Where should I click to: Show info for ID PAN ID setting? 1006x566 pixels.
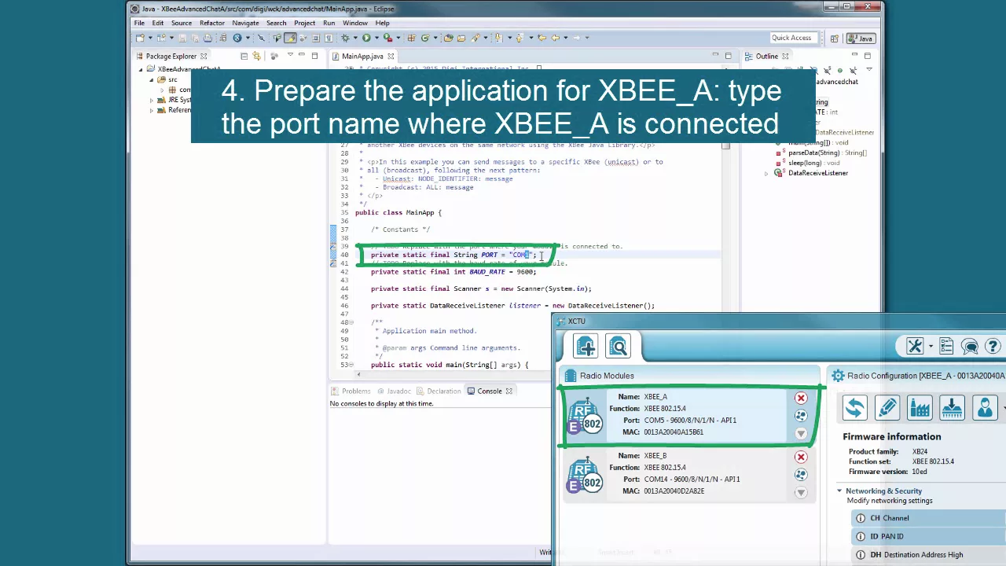[861, 536]
